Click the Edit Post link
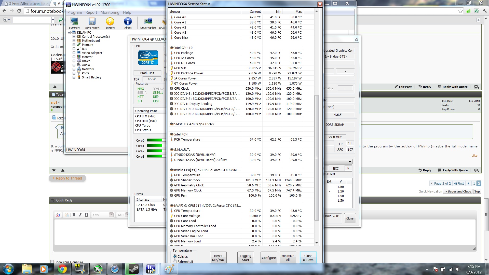Image resolution: width=489 pixels, height=275 pixels. (403, 87)
